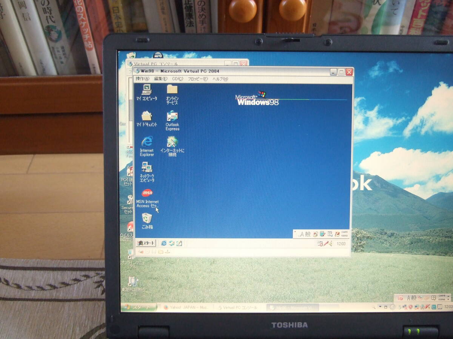Image resolution: width=453 pixels, height=339 pixels.
Task: Close the Win98 Virtual PC 2004 window
Action: (349, 72)
